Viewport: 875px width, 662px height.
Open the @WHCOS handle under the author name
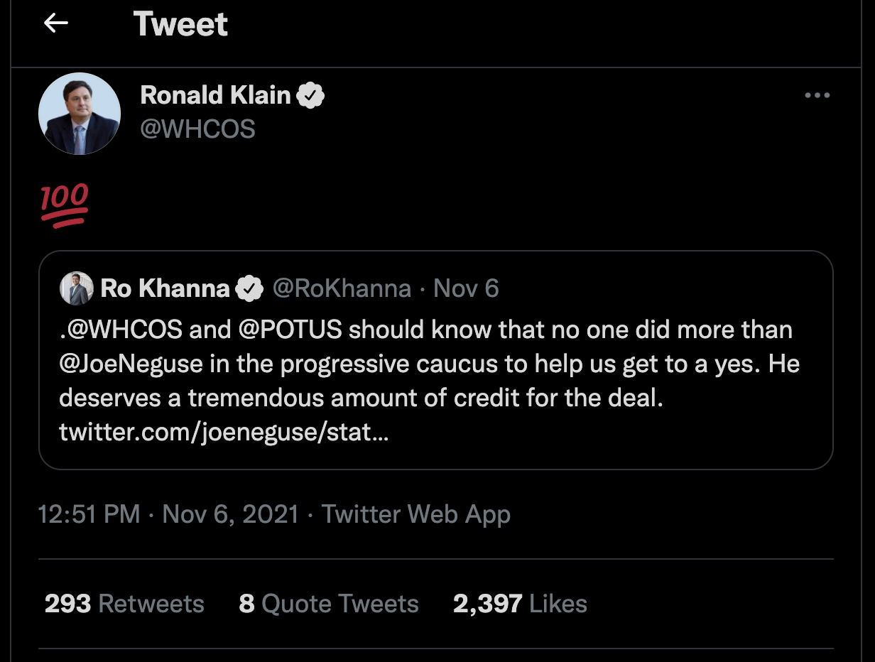[197, 129]
